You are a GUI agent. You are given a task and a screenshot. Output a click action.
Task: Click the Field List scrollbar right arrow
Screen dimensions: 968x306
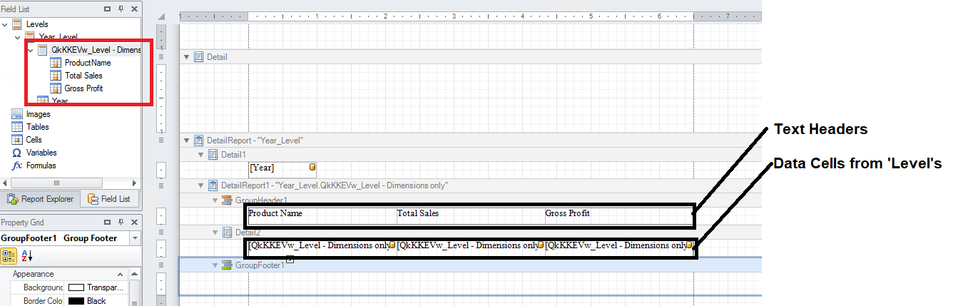pos(133,183)
